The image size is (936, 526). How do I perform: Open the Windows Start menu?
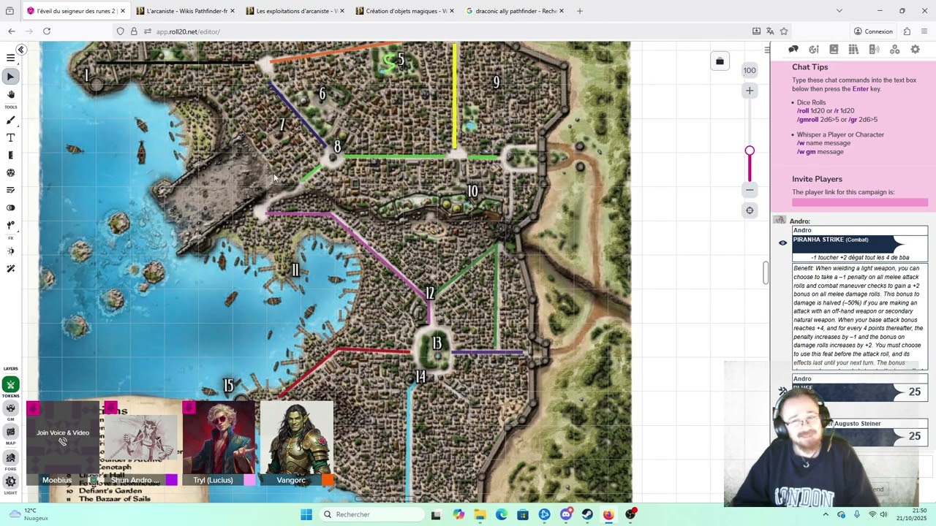306,514
